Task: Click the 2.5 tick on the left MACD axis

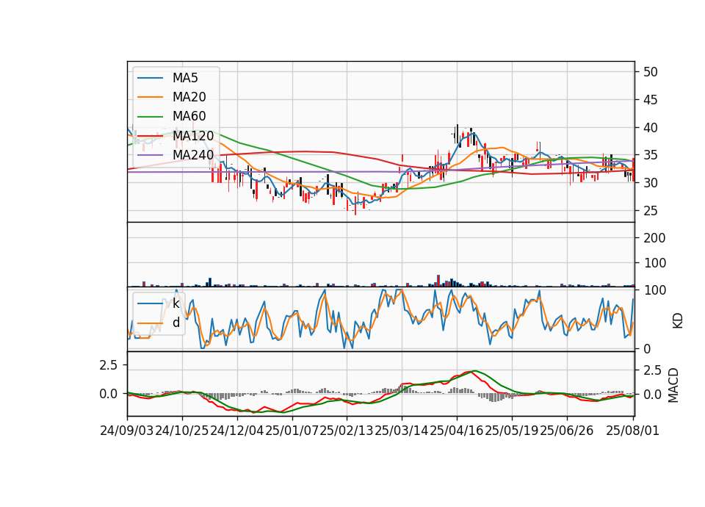Action: 109,365
